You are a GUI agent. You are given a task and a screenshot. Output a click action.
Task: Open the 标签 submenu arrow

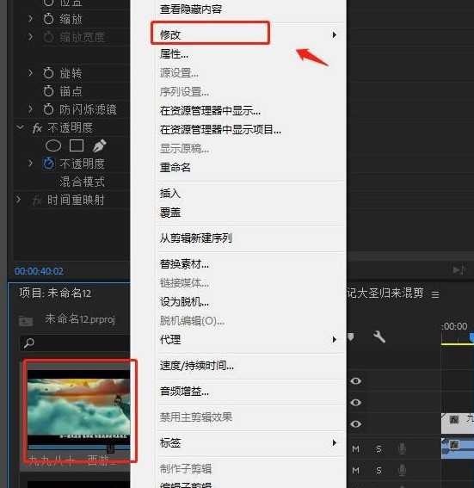(x=335, y=442)
